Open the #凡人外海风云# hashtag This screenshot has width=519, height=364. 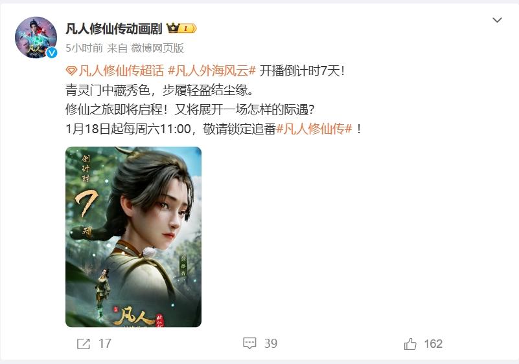pyautogui.click(x=212, y=70)
